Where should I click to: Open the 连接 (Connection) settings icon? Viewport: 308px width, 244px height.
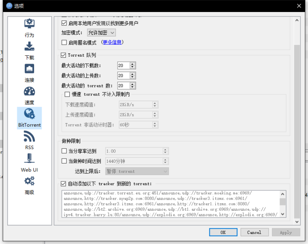click(29, 68)
